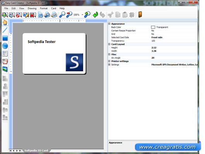Open the Drawing menu
The width and height of the screenshot is (205, 154).
point(32,8)
